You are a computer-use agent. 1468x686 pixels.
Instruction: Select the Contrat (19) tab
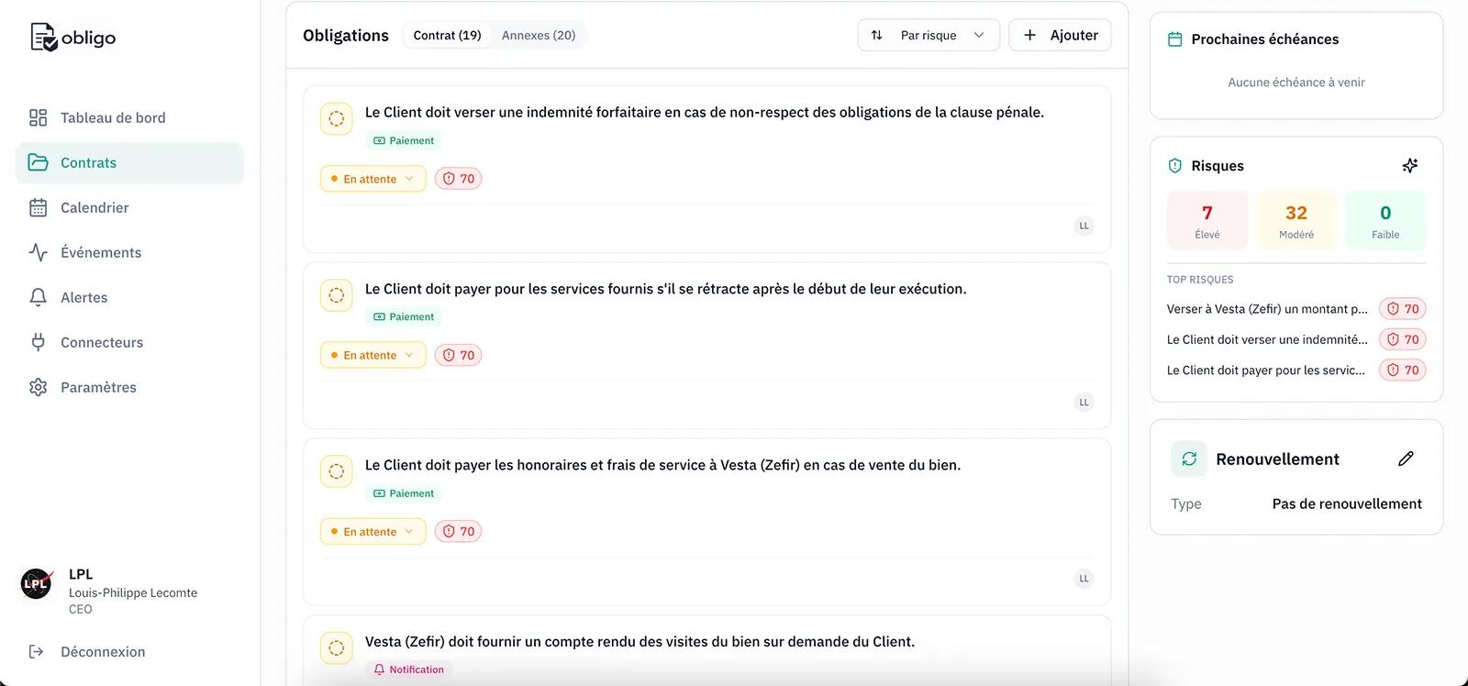pyautogui.click(x=447, y=35)
